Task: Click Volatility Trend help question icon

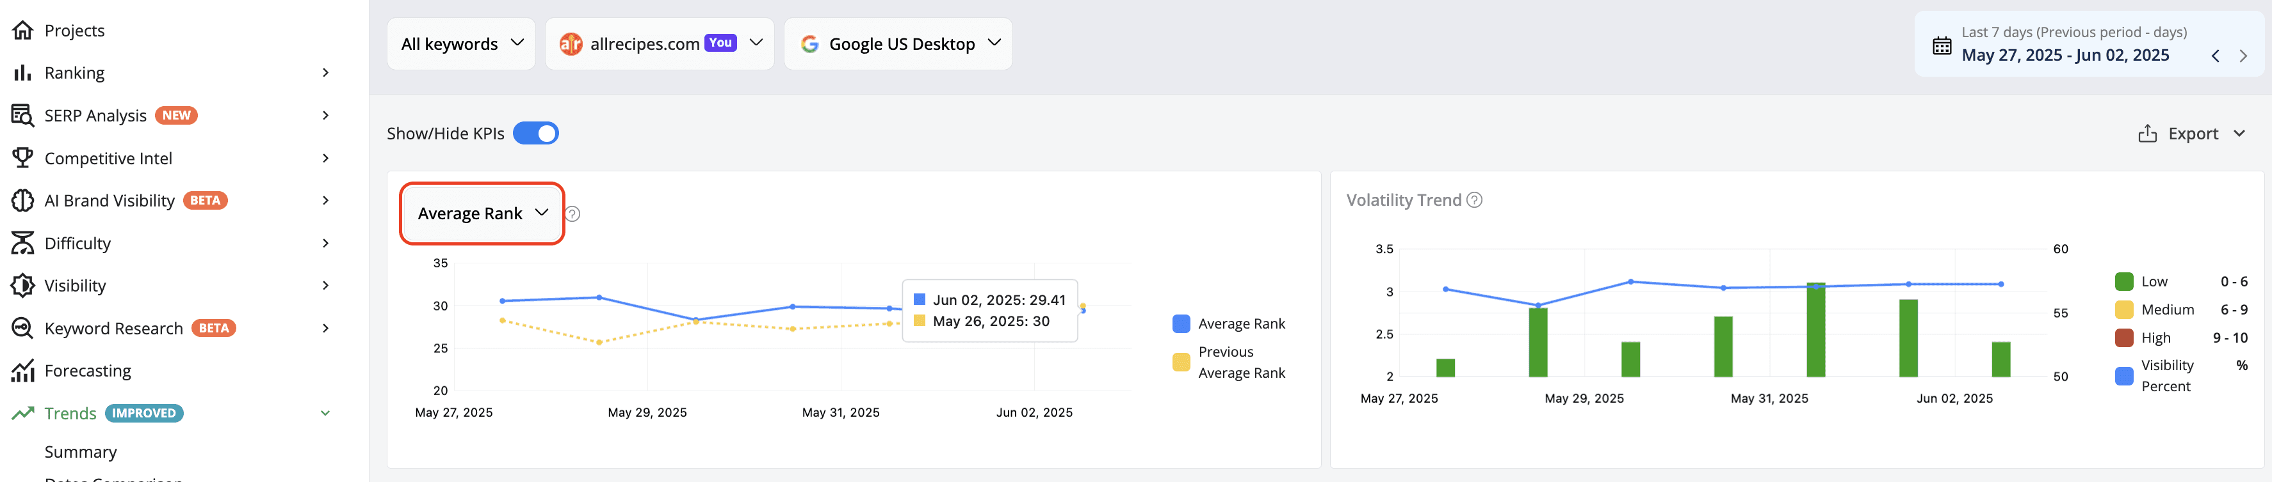Action: click(x=1474, y=200)
